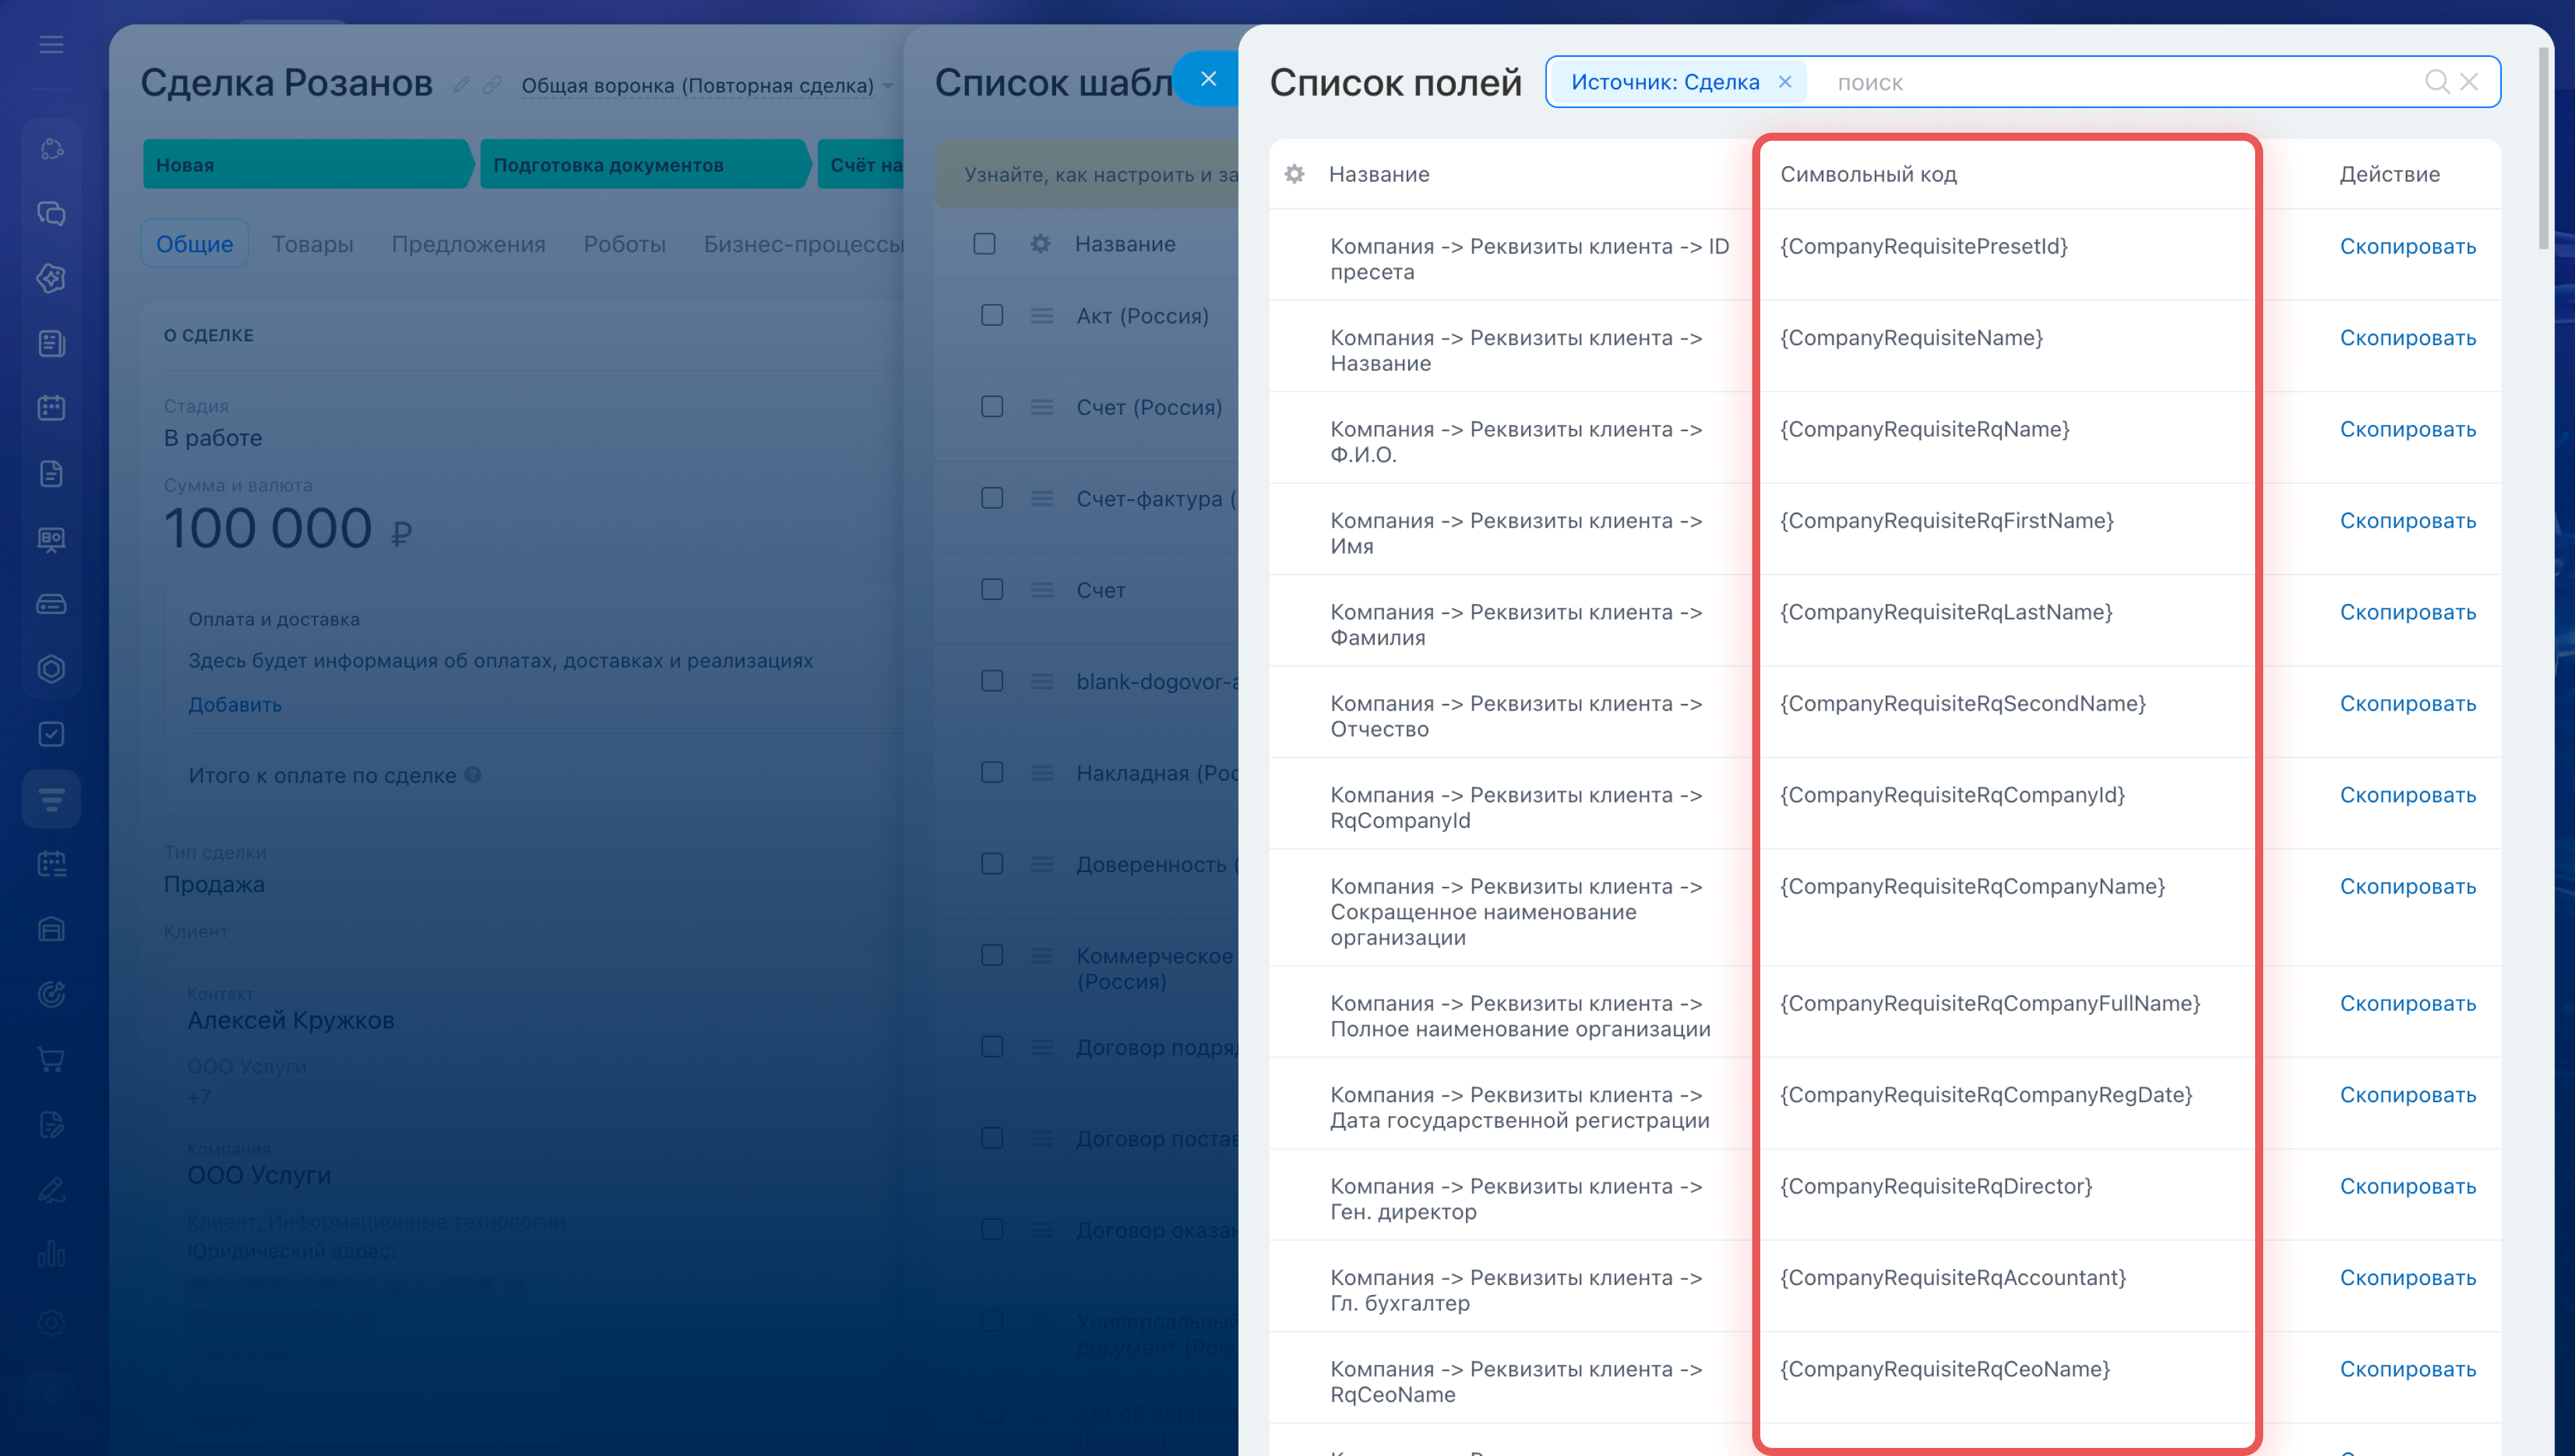Click the magnifier search icon in field search

(2437, 82)
